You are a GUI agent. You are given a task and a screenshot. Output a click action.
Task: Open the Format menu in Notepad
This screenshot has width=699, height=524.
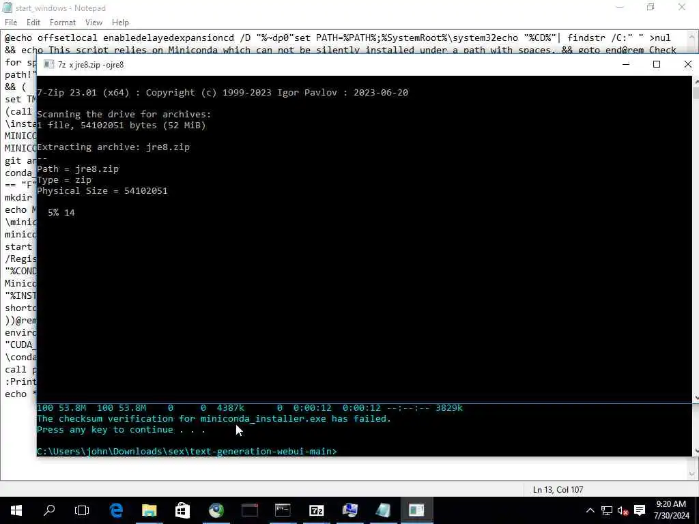[x=62, y=23]
